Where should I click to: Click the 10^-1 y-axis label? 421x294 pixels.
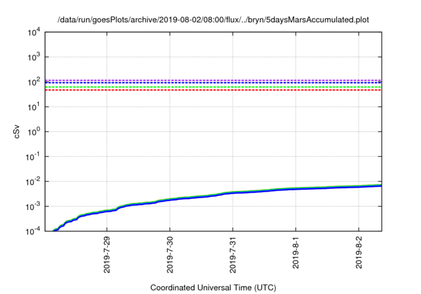(34, 156)
